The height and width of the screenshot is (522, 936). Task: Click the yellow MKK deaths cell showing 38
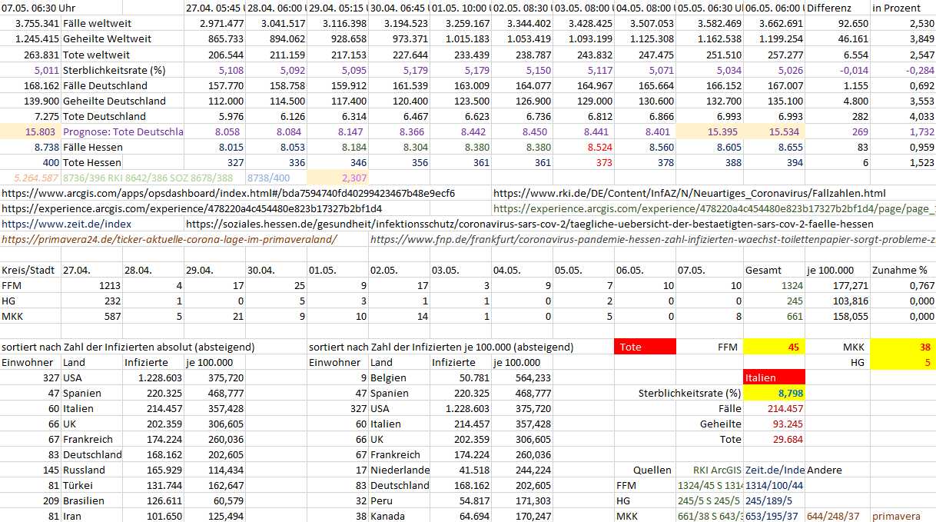pyautogui.click(x=902, y=347)
